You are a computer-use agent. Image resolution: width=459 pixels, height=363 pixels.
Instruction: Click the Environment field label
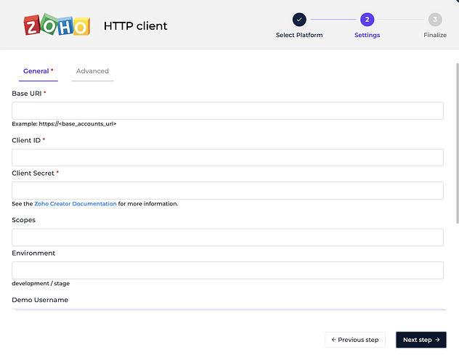tap(33, 253)
